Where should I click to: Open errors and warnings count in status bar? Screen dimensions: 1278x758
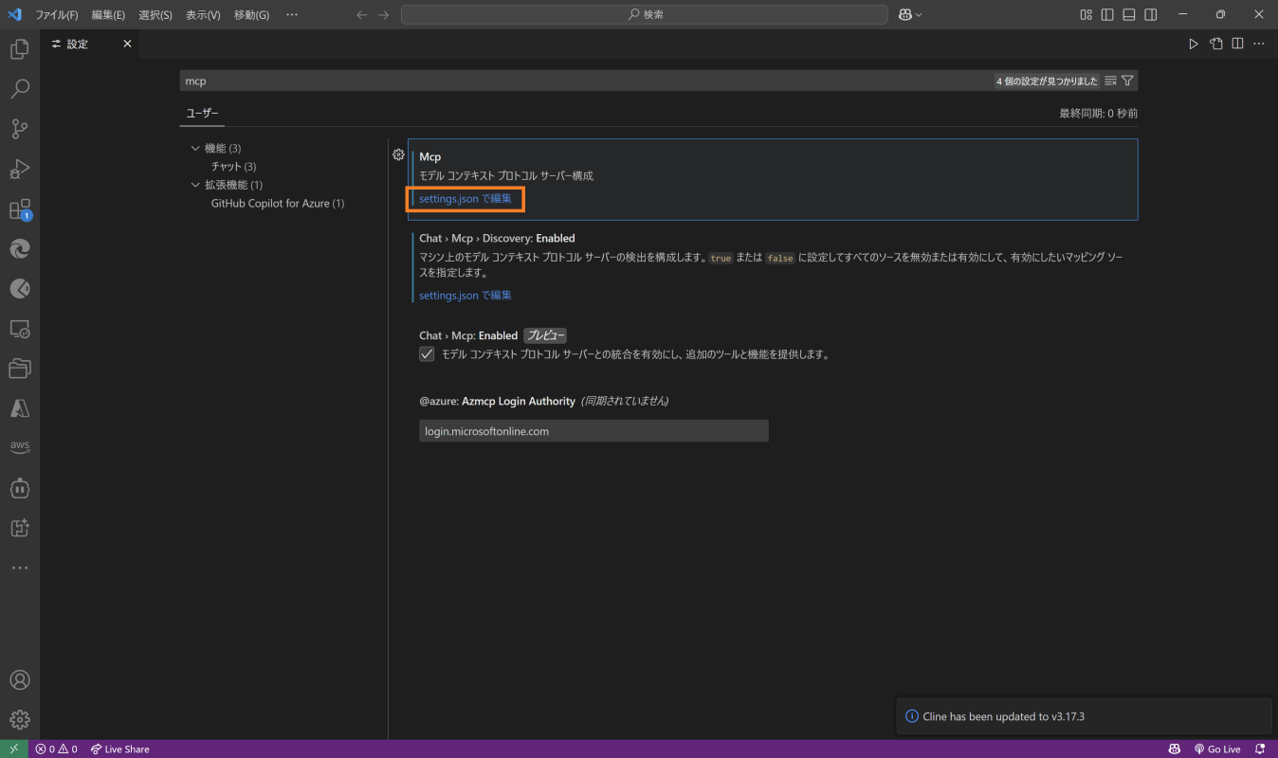click(x=56, y=749)
